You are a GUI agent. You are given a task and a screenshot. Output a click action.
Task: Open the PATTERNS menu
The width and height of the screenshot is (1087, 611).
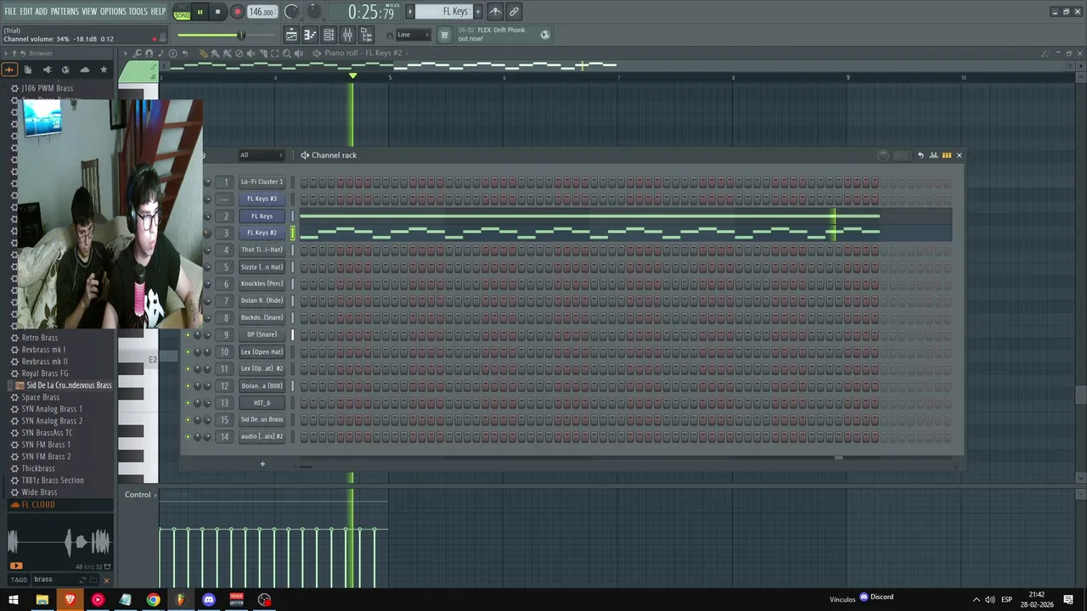pyautogui.click(x=65, y=12)
